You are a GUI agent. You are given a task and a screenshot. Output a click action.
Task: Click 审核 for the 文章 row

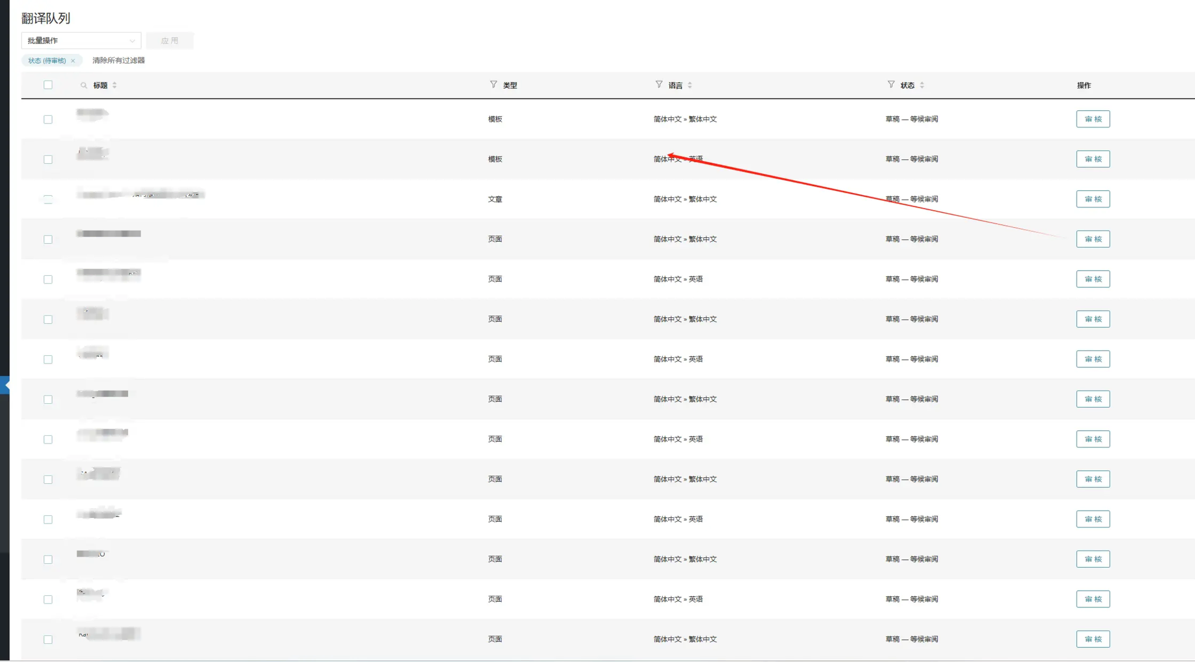click(1093, 199)
